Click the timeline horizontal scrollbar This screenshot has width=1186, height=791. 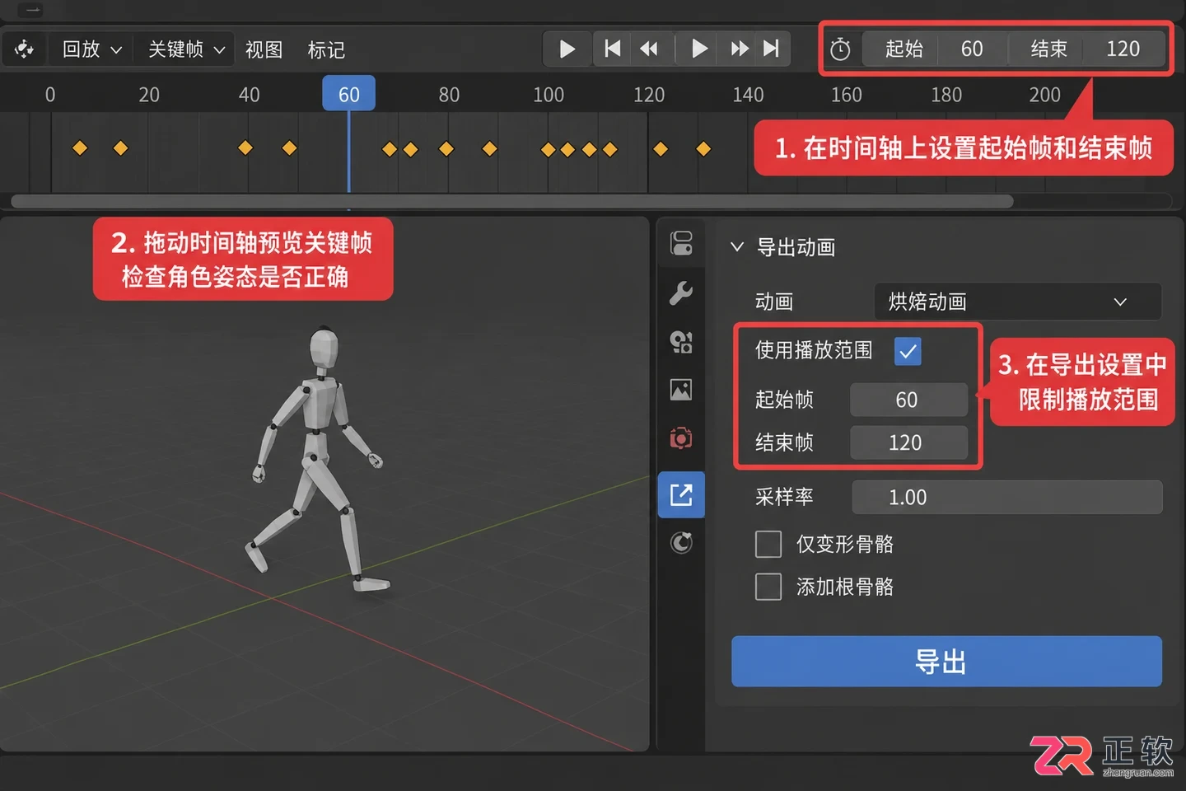[x=511, y=201]
